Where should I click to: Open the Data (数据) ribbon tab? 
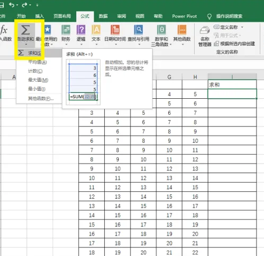pyautogui.click(x=103, y=16)
